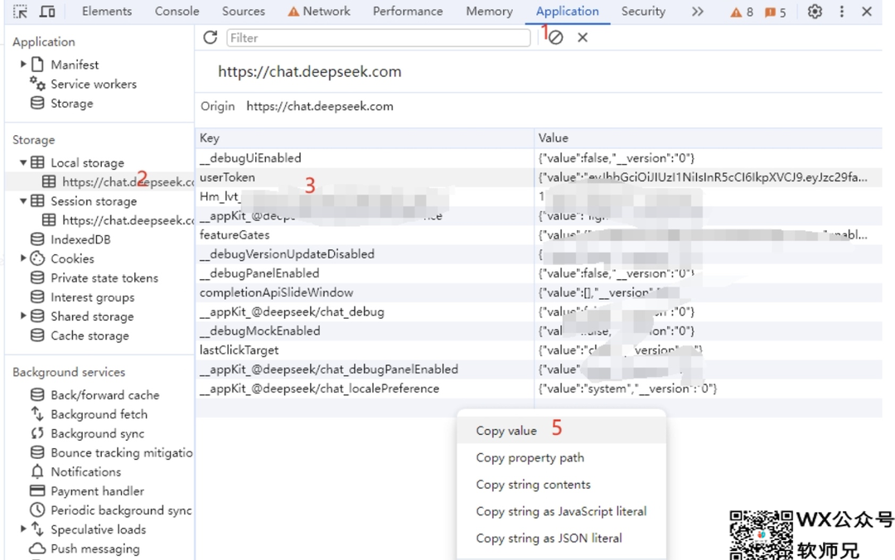
Task: Expand the Shared storage tree node
Action: pyautogui.click(x=23, y=316)
